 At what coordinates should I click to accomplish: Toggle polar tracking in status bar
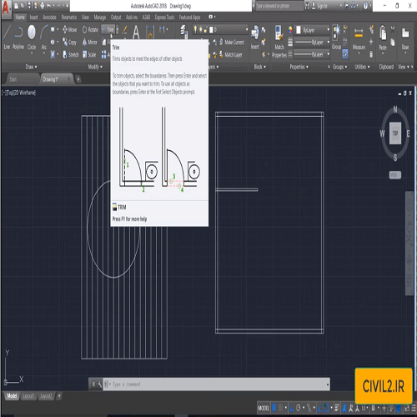(x=298, y=408)
